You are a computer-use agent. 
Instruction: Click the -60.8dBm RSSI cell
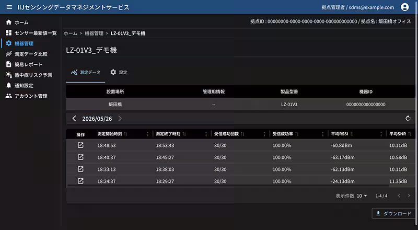[341, 145]
